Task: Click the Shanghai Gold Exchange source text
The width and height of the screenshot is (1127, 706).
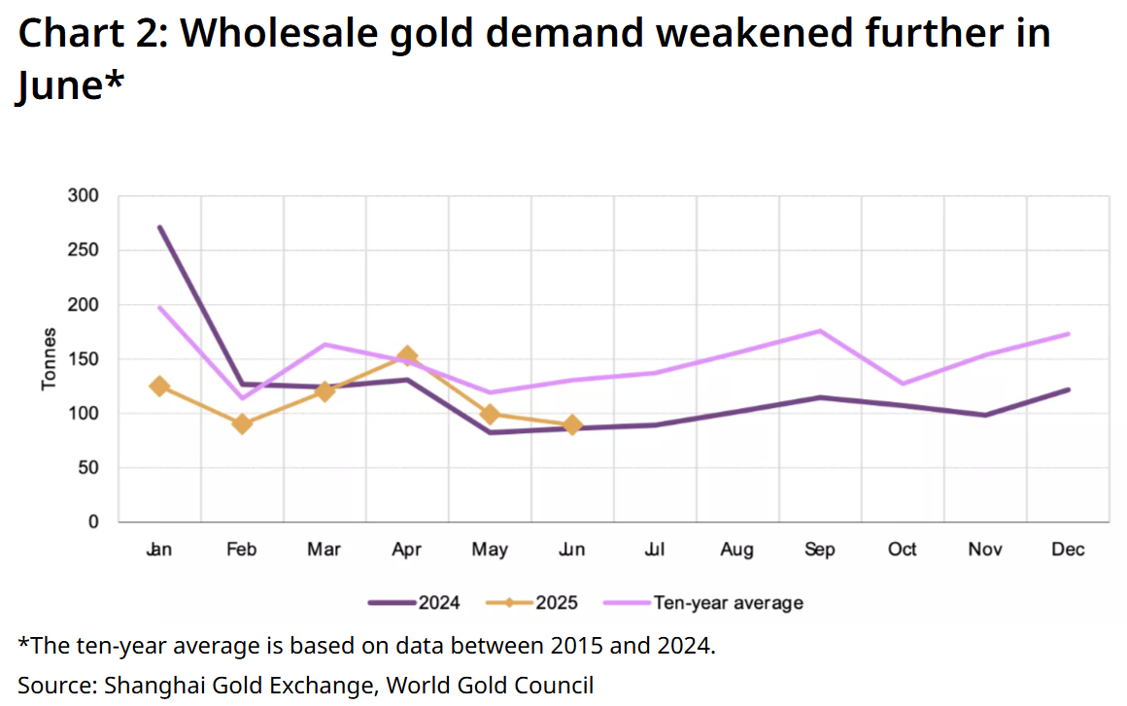Action: [241, 686]
